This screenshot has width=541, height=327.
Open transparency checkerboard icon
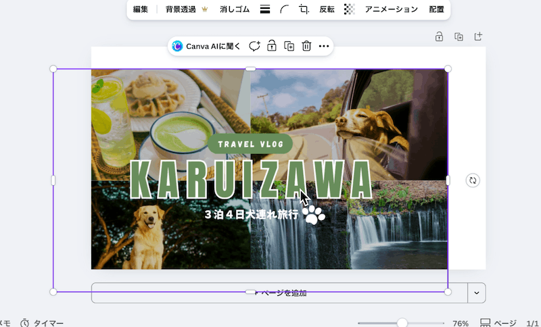point(350,9)
